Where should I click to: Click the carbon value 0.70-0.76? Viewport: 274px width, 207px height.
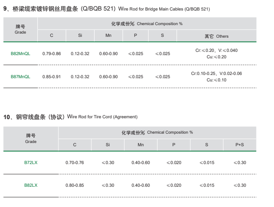point(75,162)
